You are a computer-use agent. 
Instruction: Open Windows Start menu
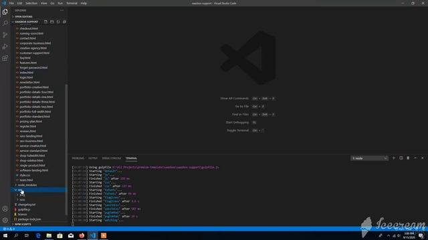[5, 235]
